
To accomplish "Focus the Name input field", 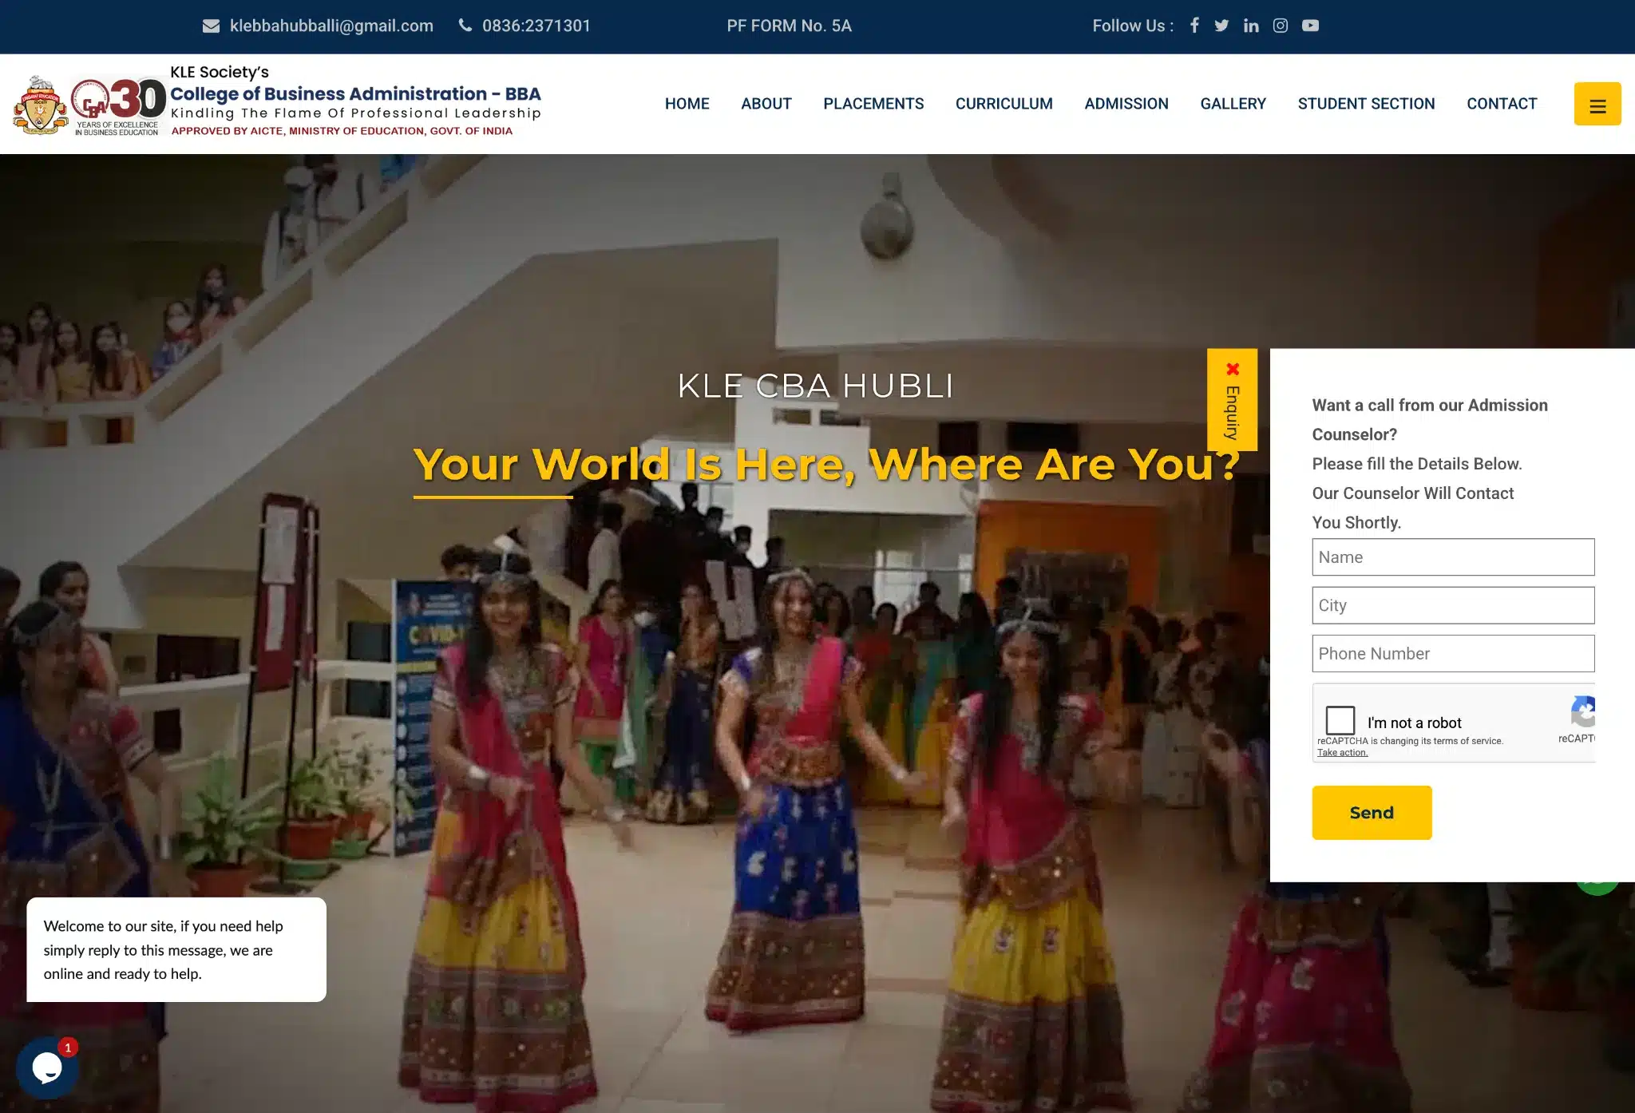I will [1453, 557].
